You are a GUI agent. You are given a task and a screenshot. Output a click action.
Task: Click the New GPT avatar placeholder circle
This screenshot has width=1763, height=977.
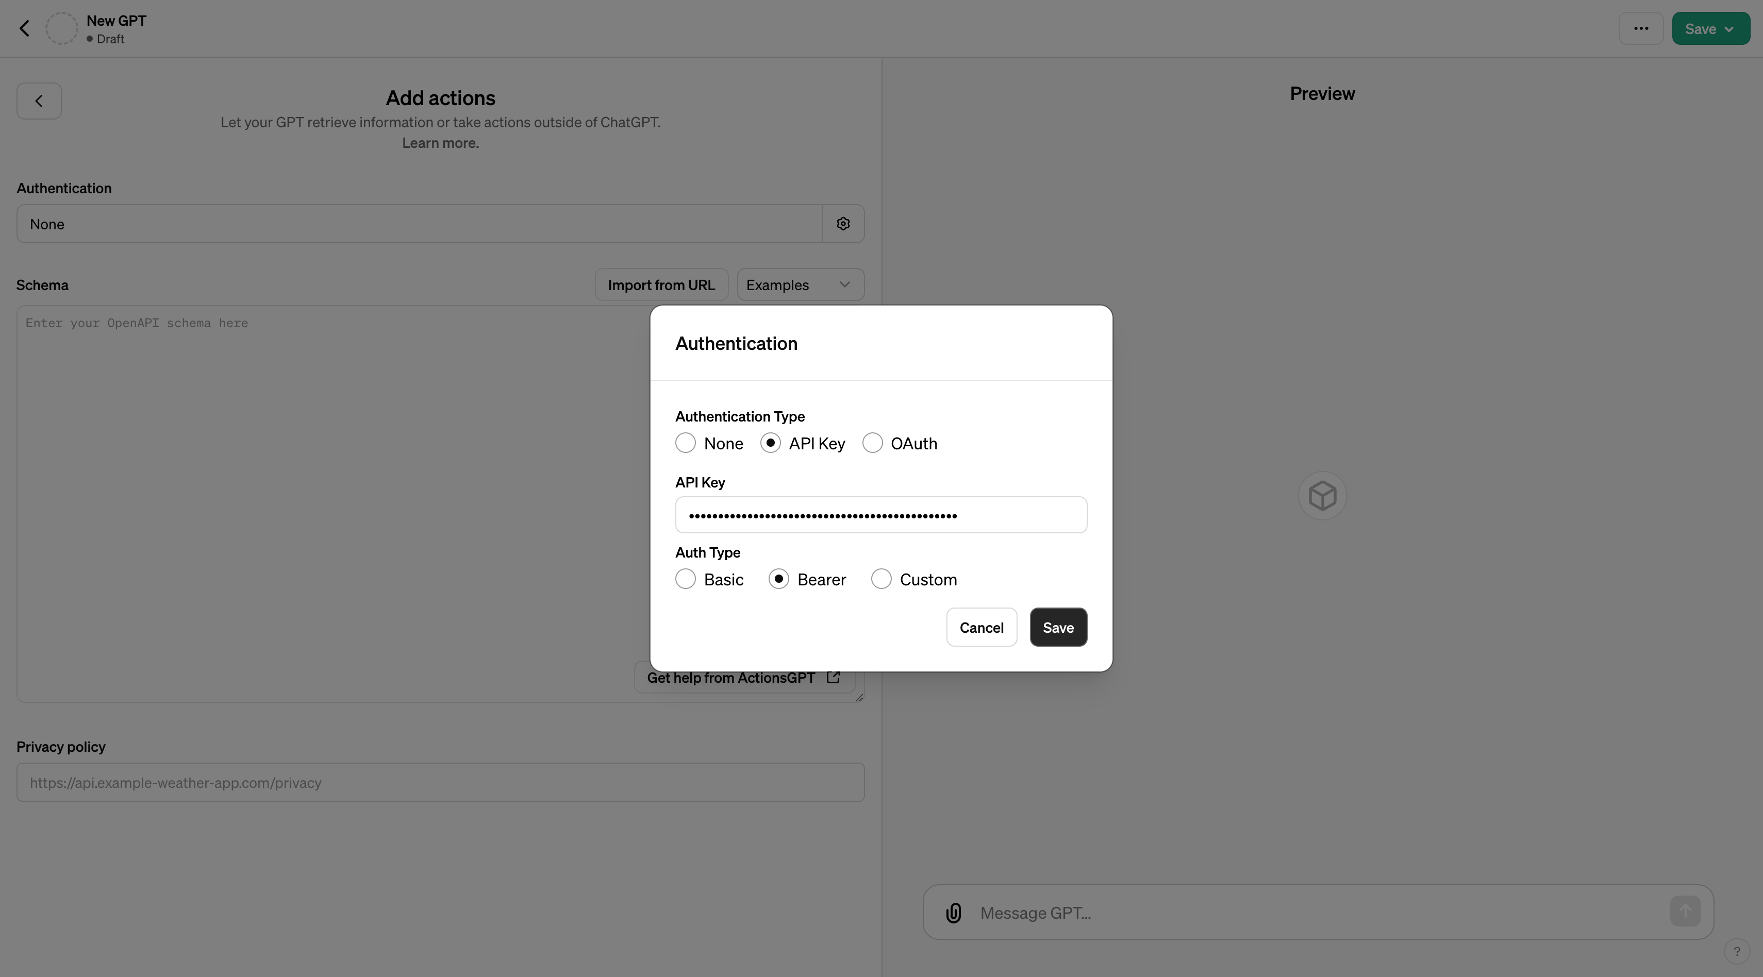(x=61, y=29)
